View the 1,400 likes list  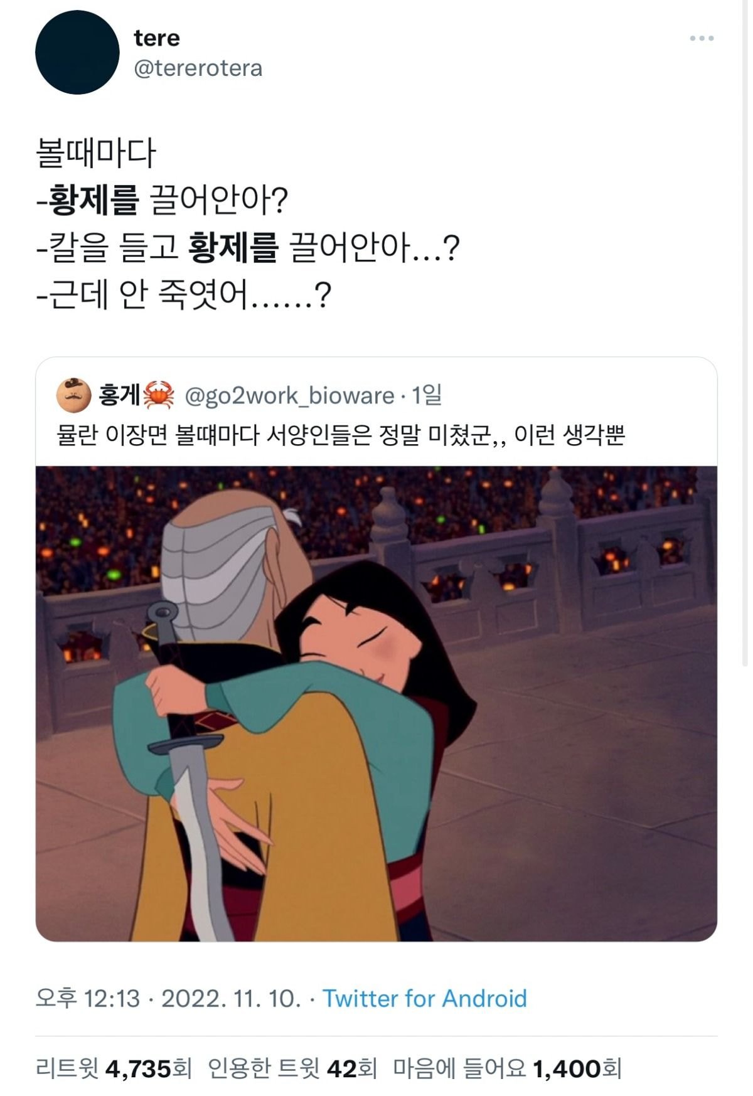(x=508, y=1068)
